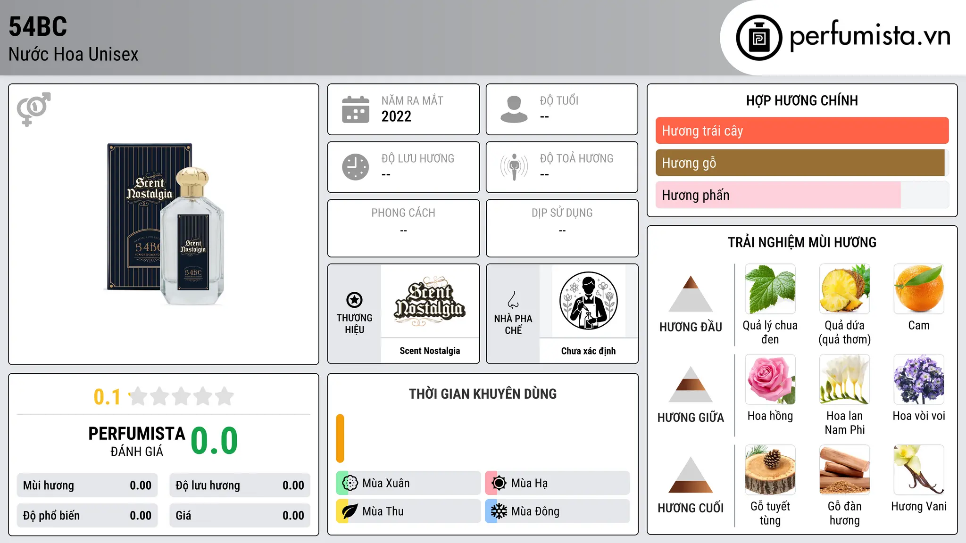Click the Scent Nostalgia brand logo image
This screenshot has width=966, height=543.
point(430,301)
